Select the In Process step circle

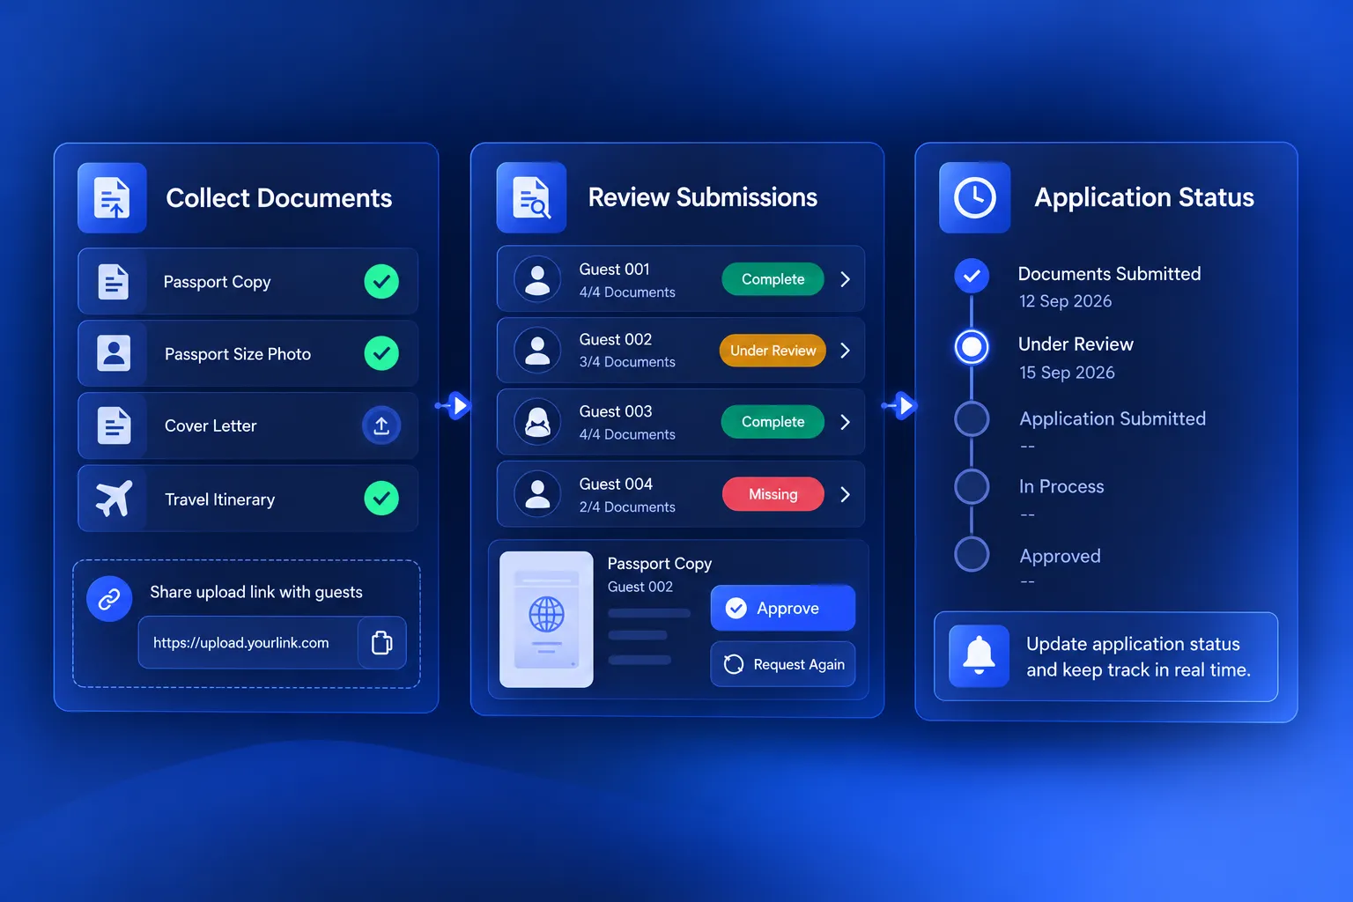coord(972,486)
